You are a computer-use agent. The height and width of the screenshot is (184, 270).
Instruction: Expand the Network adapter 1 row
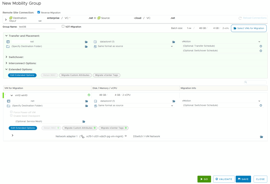(12, 135)
